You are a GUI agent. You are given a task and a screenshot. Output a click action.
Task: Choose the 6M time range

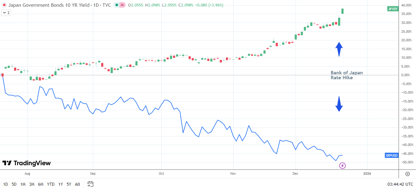[41, 184]
